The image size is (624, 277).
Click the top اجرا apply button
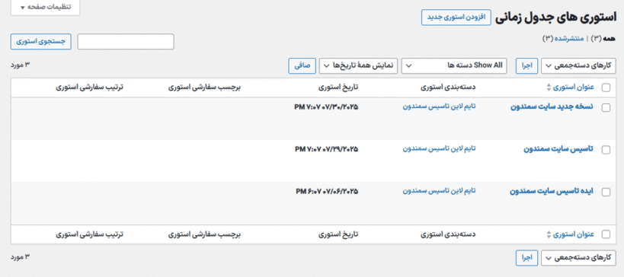click(527, 66)
